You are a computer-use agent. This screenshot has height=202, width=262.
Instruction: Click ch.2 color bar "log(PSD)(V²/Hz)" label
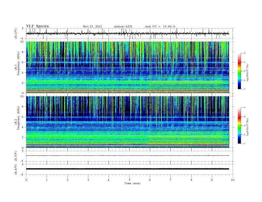coord(247,126)
